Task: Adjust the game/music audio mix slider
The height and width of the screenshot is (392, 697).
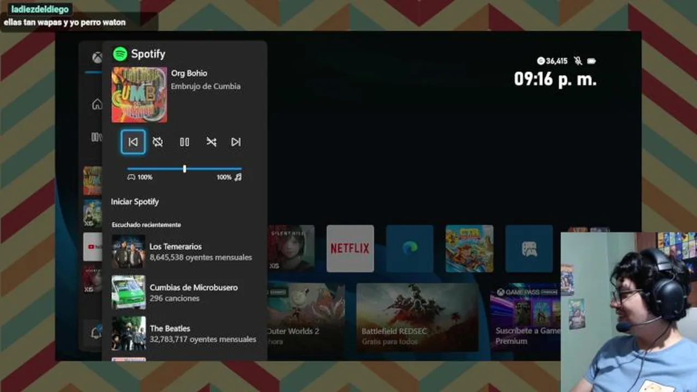Action: coord(185,169)
